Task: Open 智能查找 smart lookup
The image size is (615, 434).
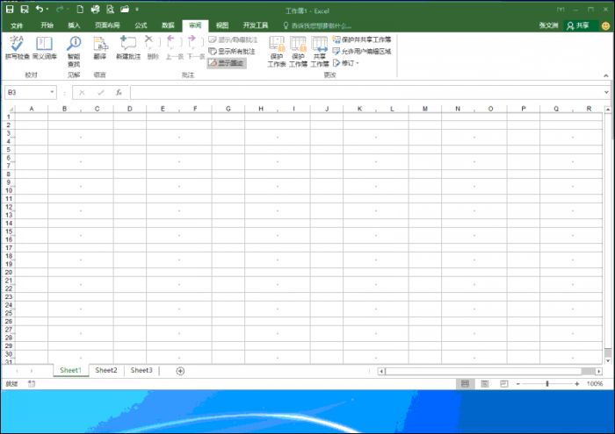Action: pyautogui.click(x=74, y=51)
